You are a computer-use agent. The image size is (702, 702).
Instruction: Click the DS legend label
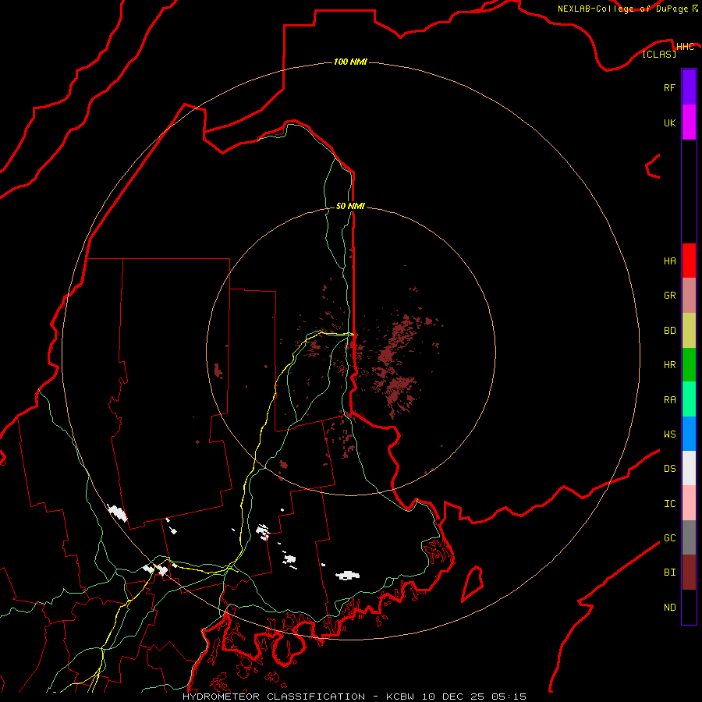669,469
